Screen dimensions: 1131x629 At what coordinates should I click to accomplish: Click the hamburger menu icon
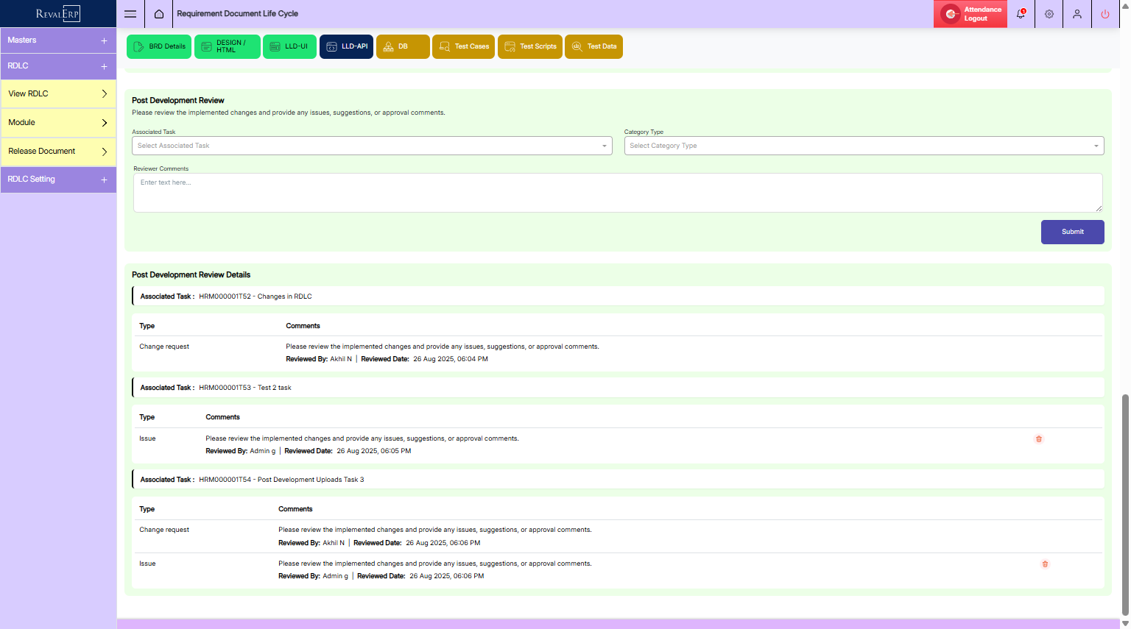point(130,14)
